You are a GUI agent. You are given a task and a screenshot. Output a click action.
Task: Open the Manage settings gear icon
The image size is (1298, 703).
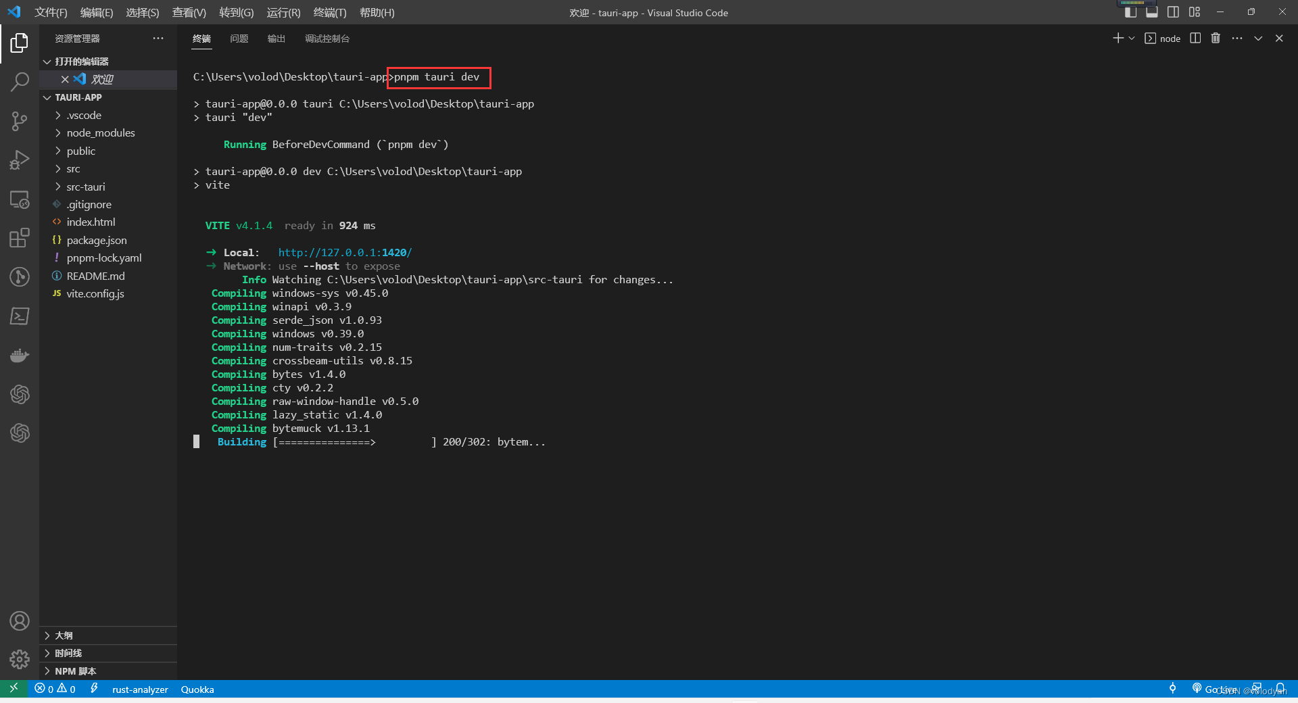[20, 659]
